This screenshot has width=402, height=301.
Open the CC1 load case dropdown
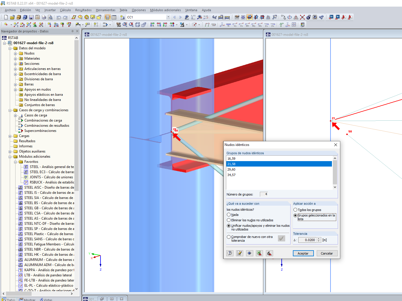[168, 17]
